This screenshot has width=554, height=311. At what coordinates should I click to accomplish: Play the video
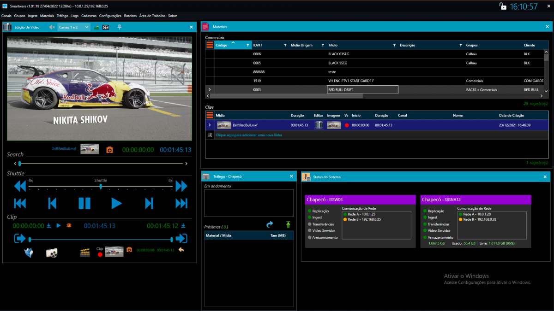coord(117,203)
